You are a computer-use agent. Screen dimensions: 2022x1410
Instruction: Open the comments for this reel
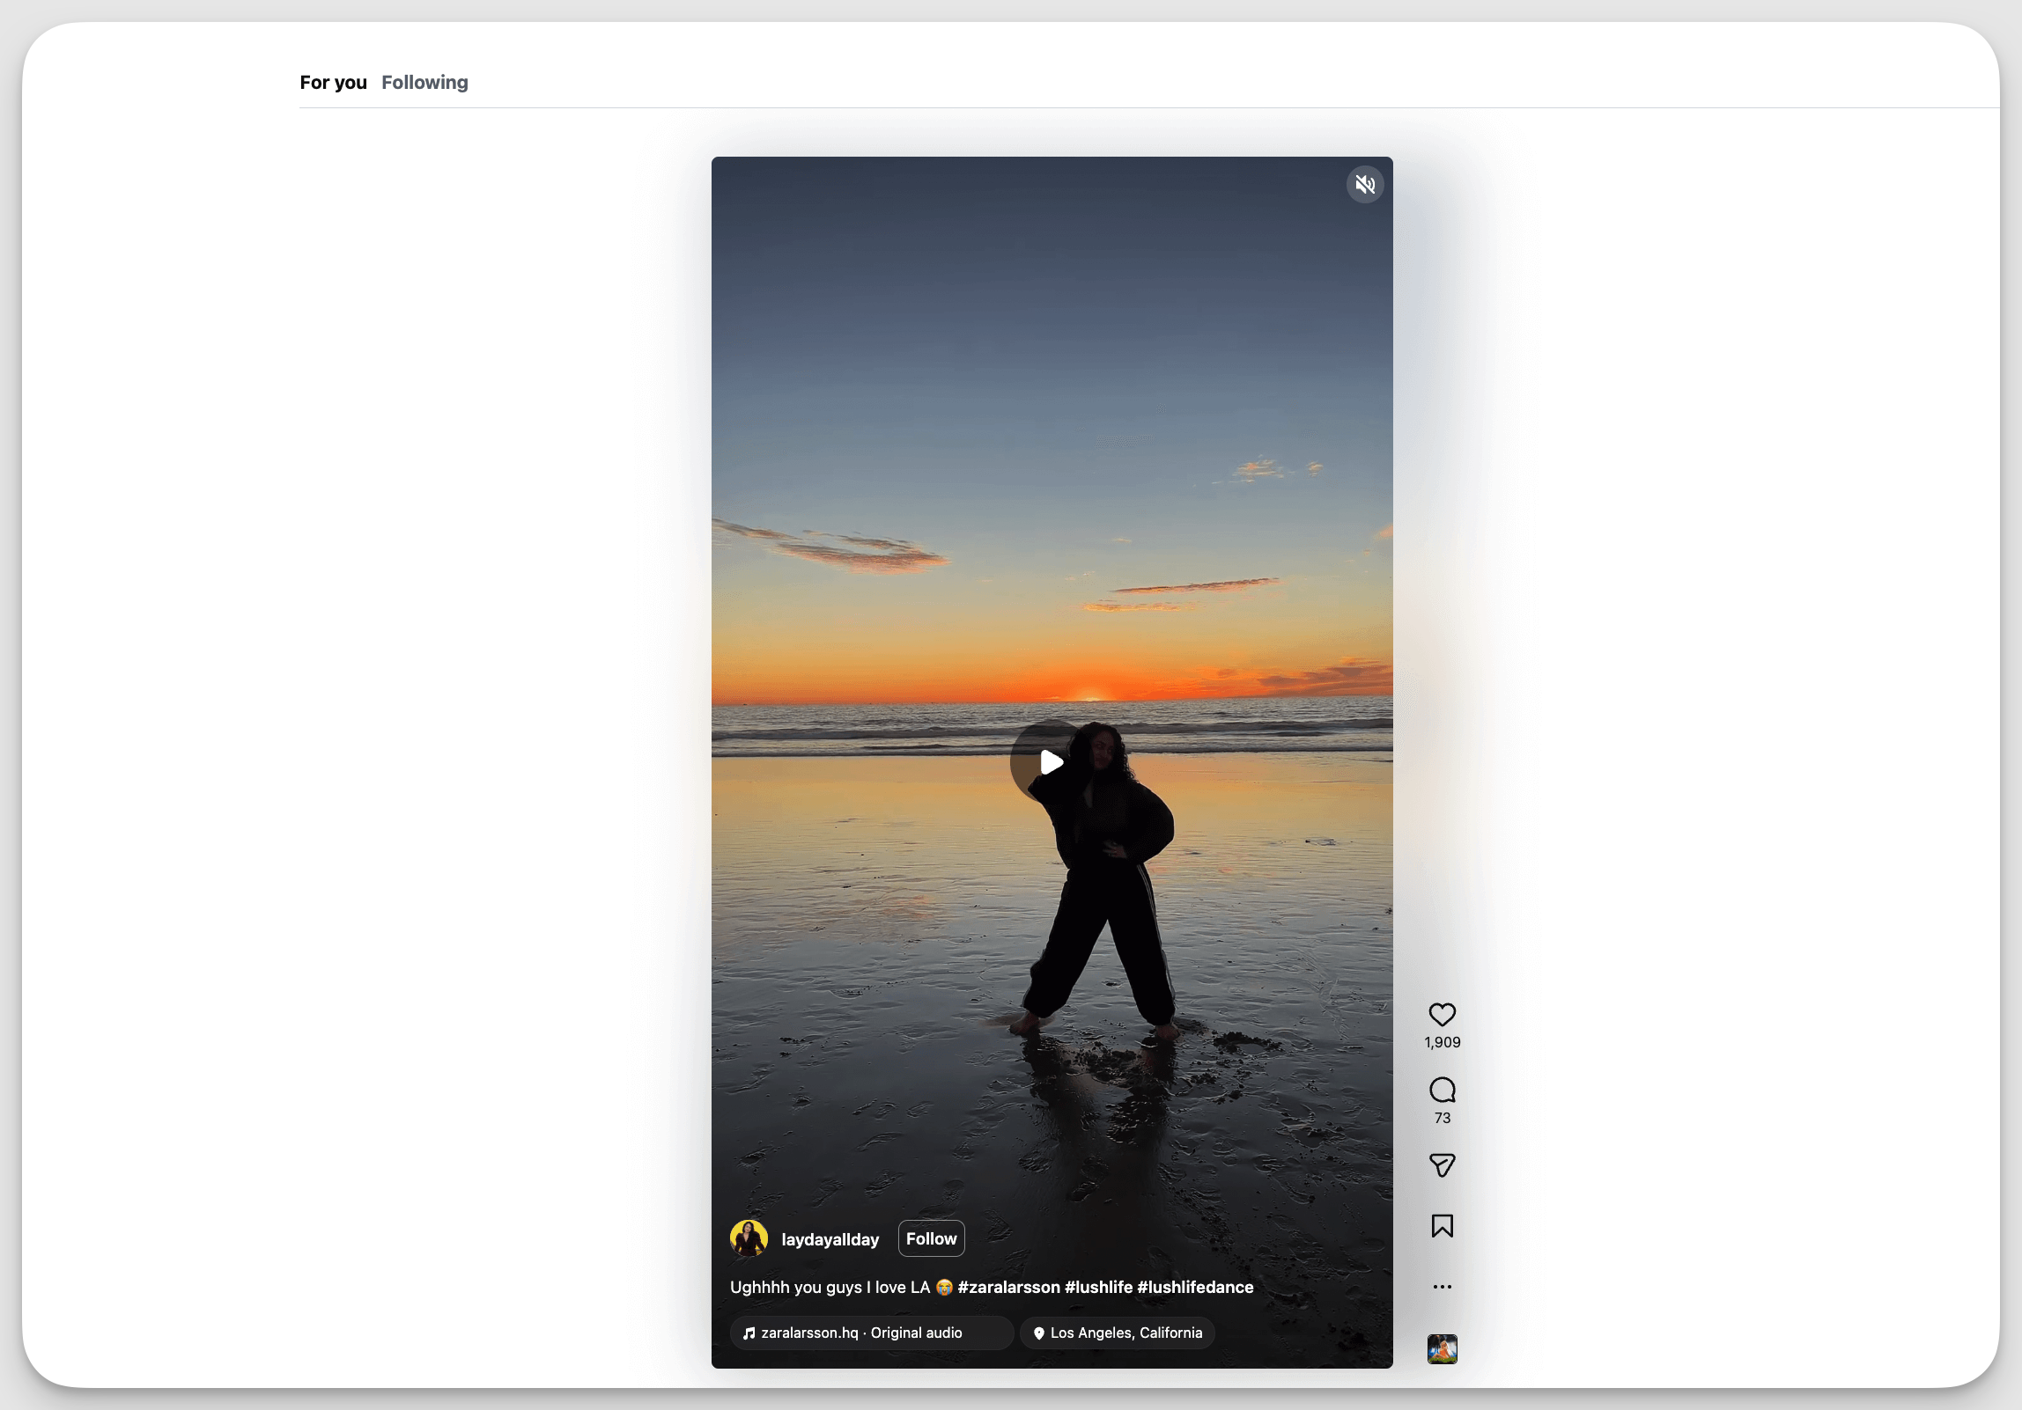[1442, 1091]
